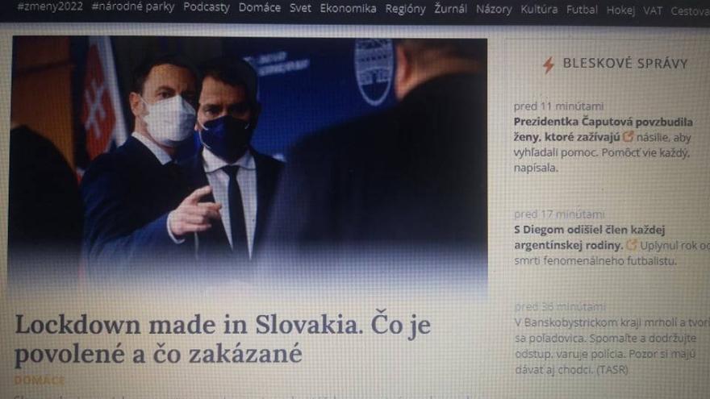The width and height of the screenshot is (710, 399).
Task: Select Domáce in the navigation bar
Action: click(x=260, y=8)
